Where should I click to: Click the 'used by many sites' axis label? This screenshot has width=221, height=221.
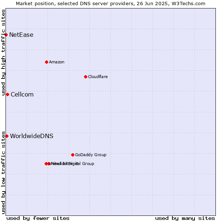point(185,218)
